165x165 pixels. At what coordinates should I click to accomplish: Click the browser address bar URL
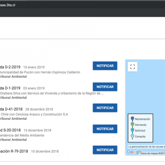pyautogui.click(x=11, y=5)
